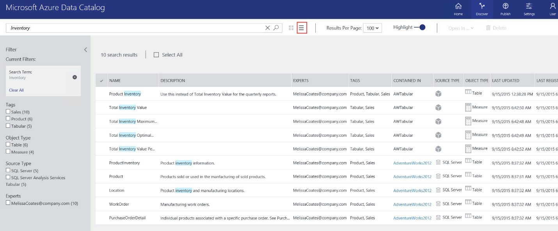The image size is (558, 231).
Task: Filter by SQL Server (5) source type
Action: [8, 170]
